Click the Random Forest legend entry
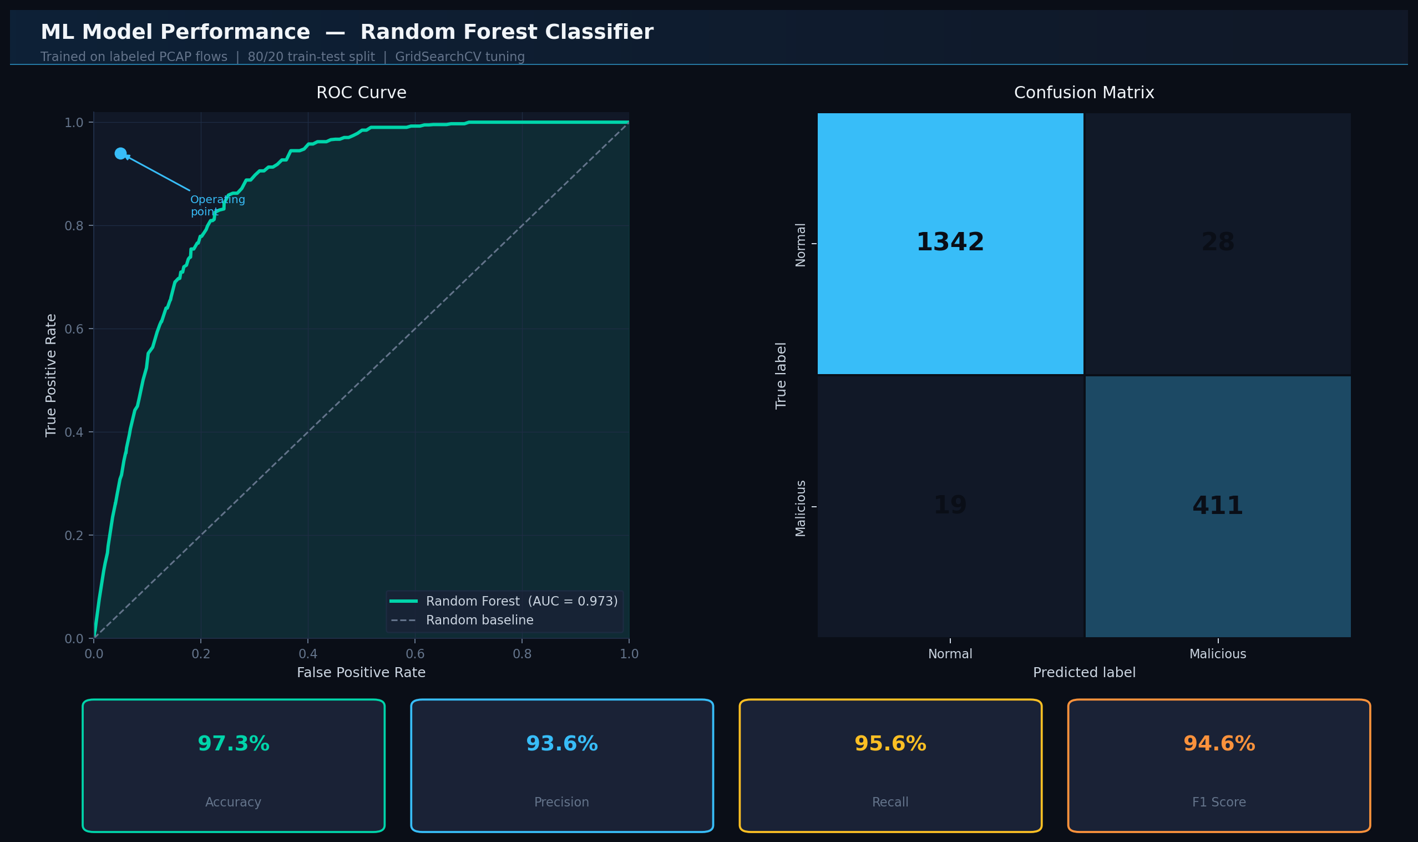Screen dimensions: 1418x842 pos(521,601)
